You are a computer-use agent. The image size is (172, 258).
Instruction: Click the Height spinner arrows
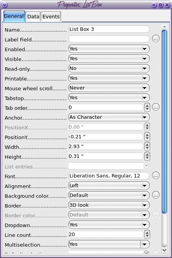(147, 156)
